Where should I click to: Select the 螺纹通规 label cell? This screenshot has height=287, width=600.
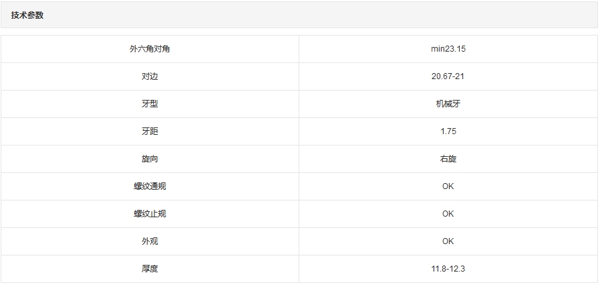[x=150, y=186]
